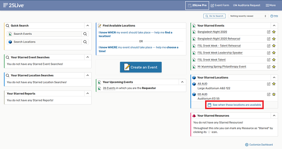This screenshot has height=149, width=282.
Task: Collapse Your Starred Events panel
Action: pos(274,26)
